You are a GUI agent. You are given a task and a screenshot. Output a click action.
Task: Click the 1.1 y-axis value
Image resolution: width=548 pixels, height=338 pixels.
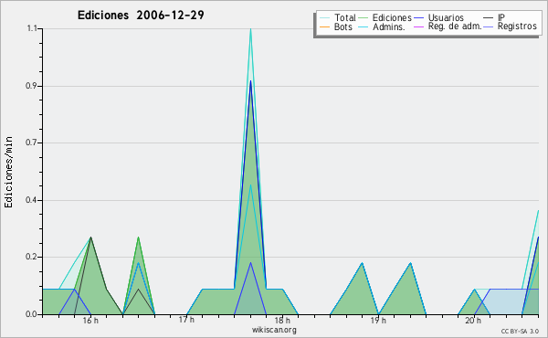pos(32,28)
